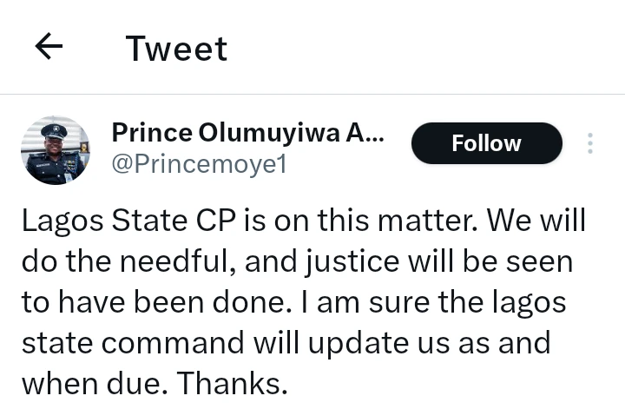Tap the line starting "to have been done"

tap(294, 303)
